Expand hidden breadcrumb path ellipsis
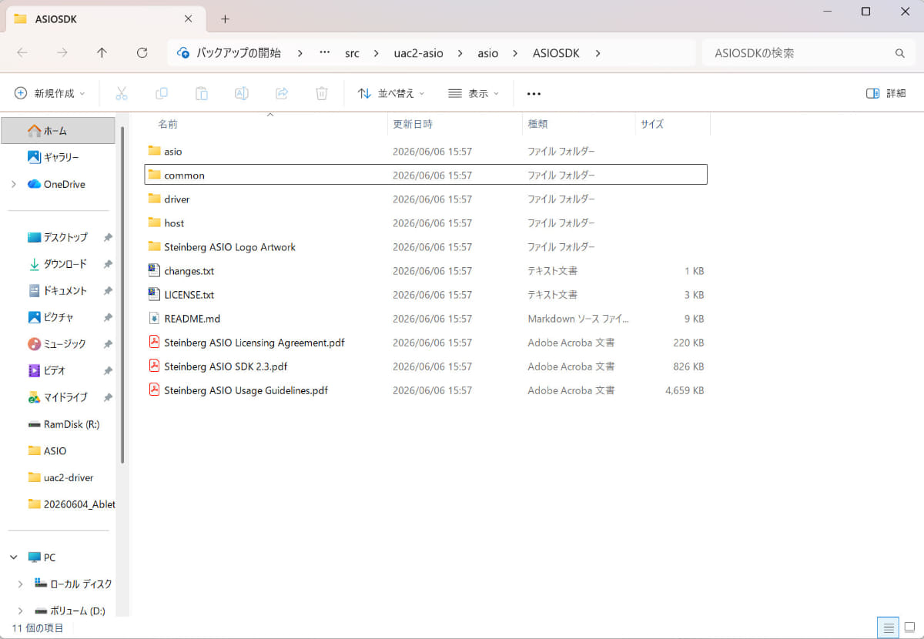Viewport: 924px width, 639px height. 325,53
